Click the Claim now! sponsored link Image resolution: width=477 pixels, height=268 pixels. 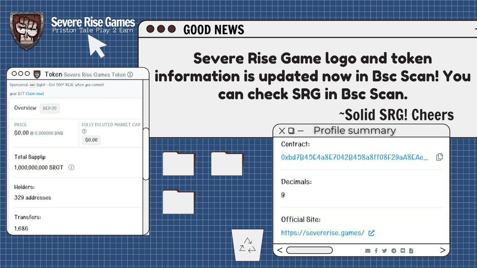click(x=35, y=94)
